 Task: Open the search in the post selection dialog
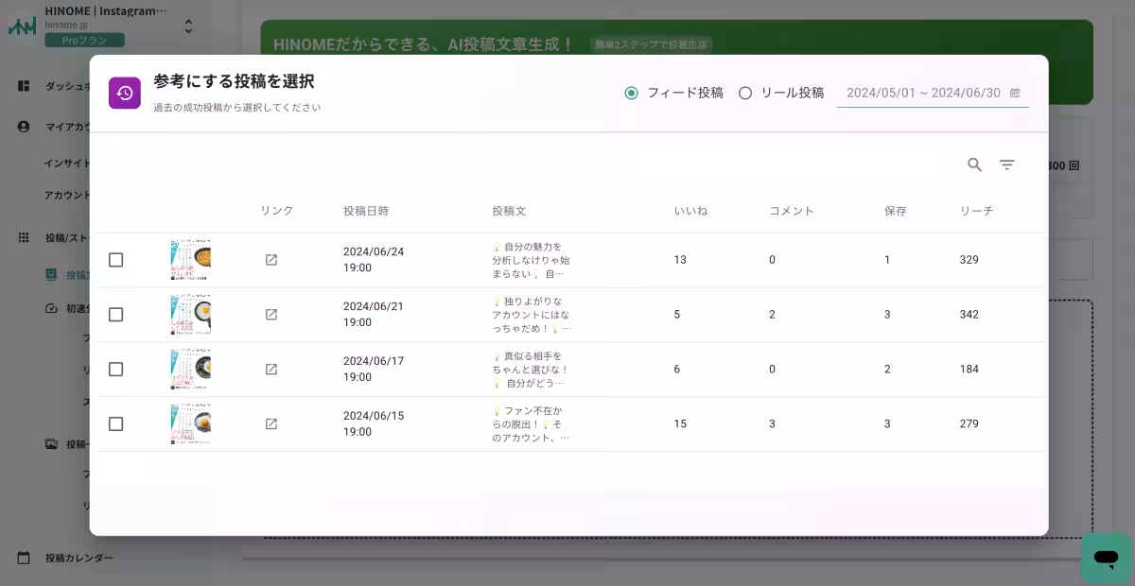tap(974, 164)
